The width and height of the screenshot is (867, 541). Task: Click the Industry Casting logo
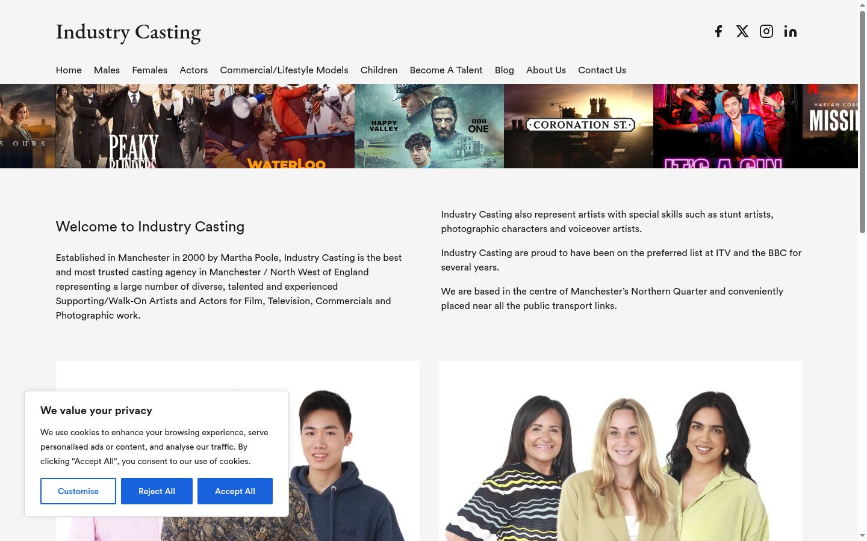point(128,32)
